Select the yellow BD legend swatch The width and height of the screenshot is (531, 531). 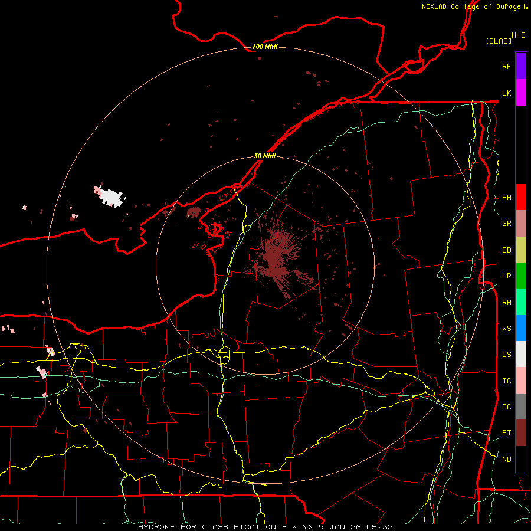[521, 250]
